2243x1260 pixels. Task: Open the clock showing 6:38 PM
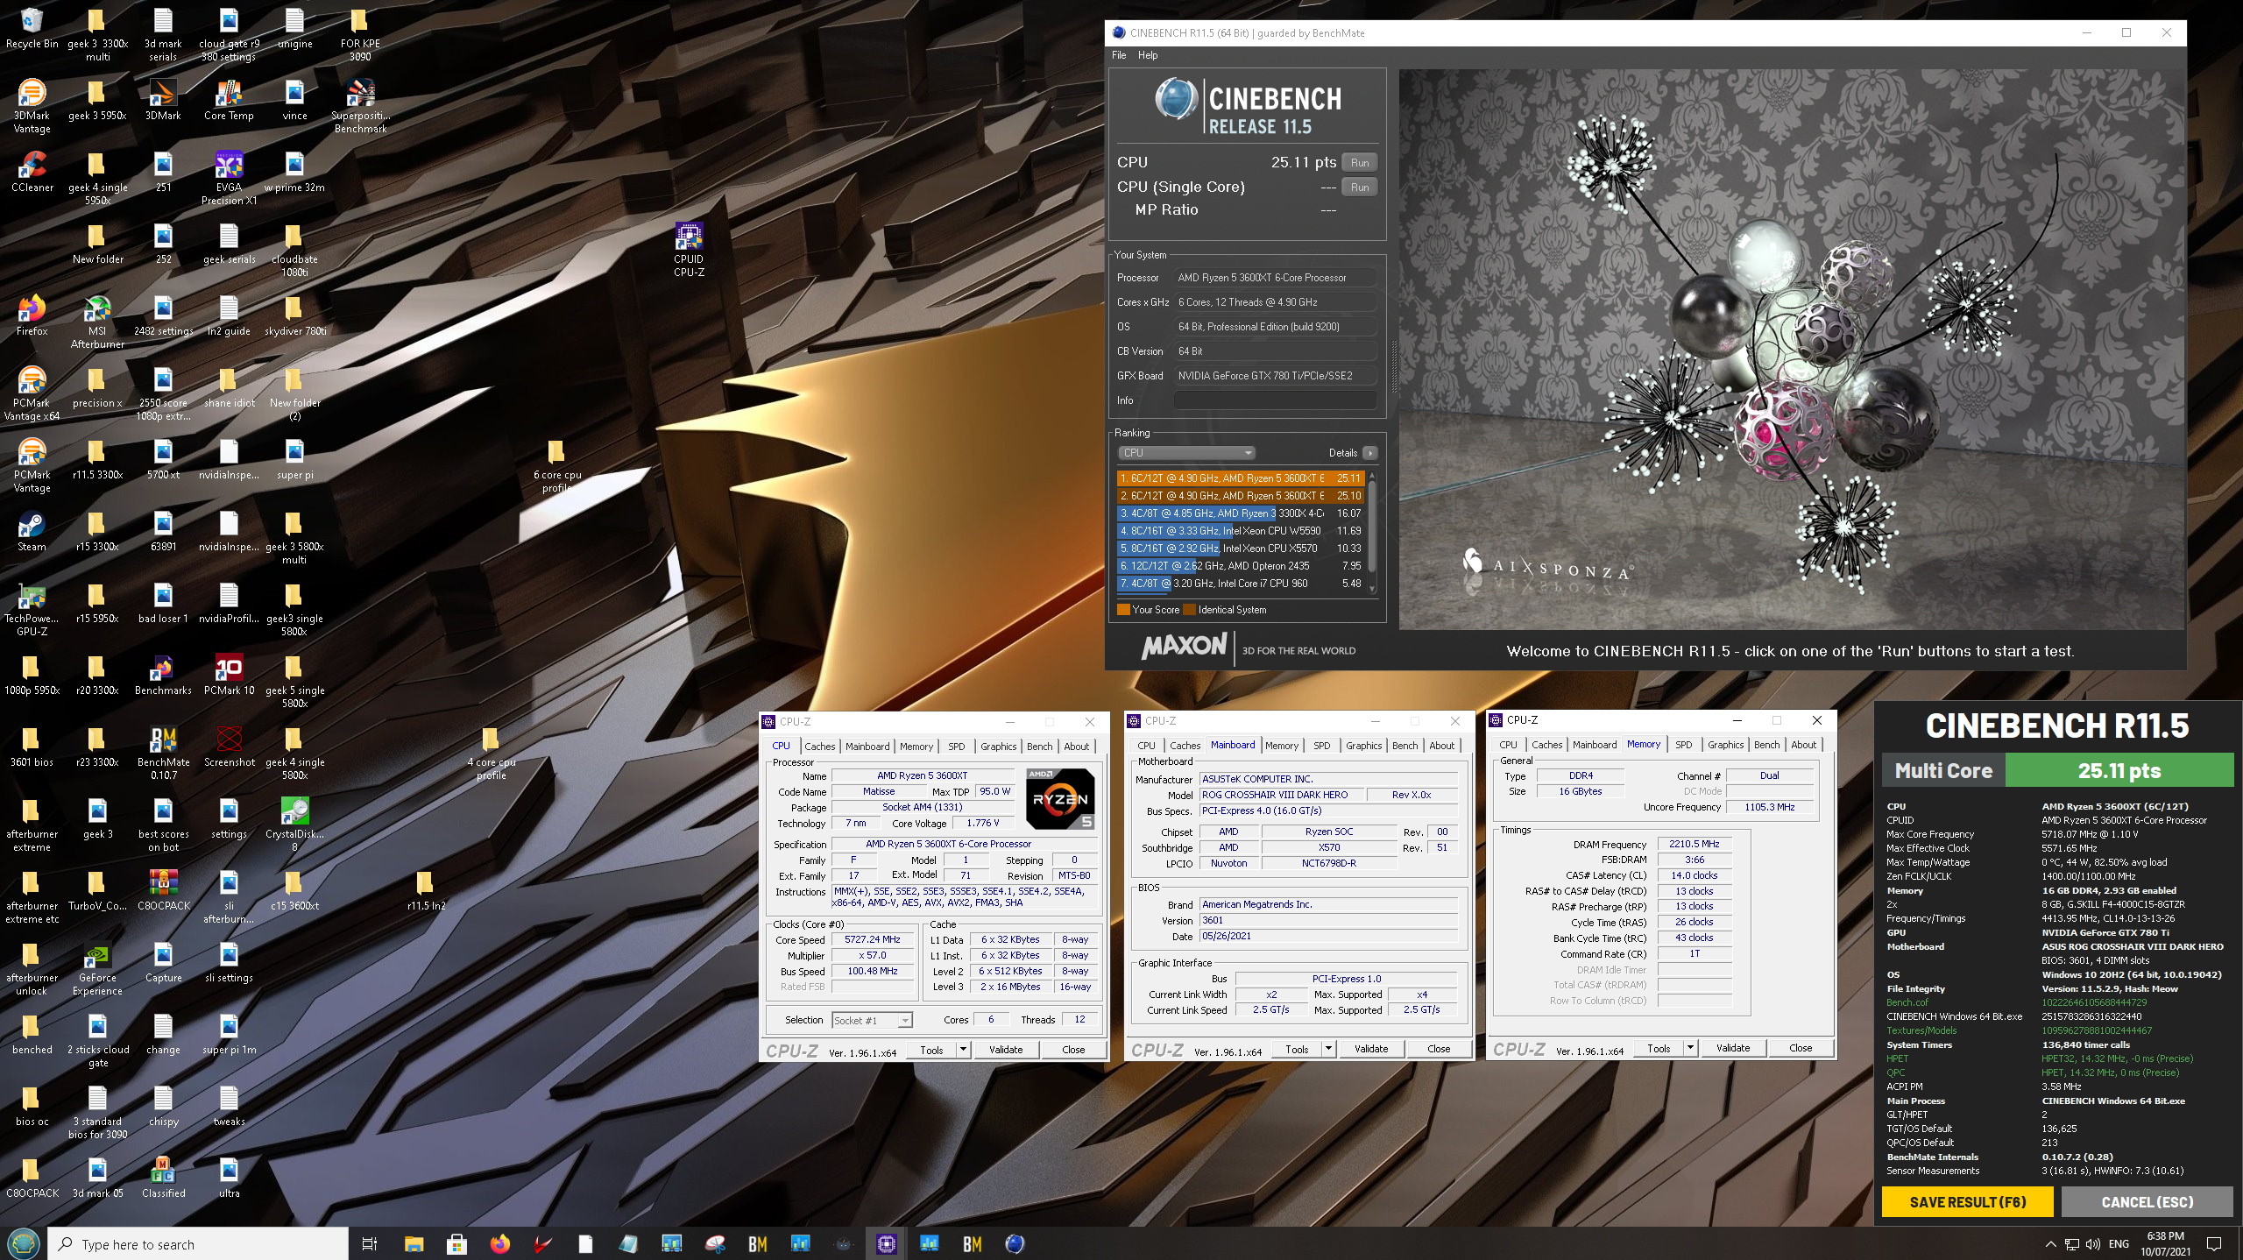2165,1243
